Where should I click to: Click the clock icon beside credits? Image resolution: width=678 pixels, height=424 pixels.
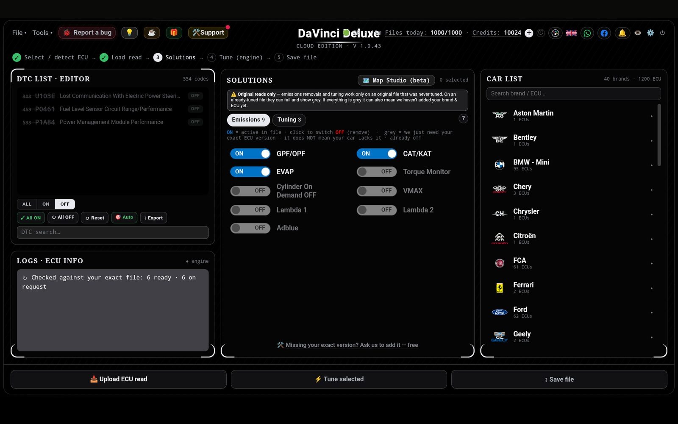pyautogui.click(x=541, y=33)
